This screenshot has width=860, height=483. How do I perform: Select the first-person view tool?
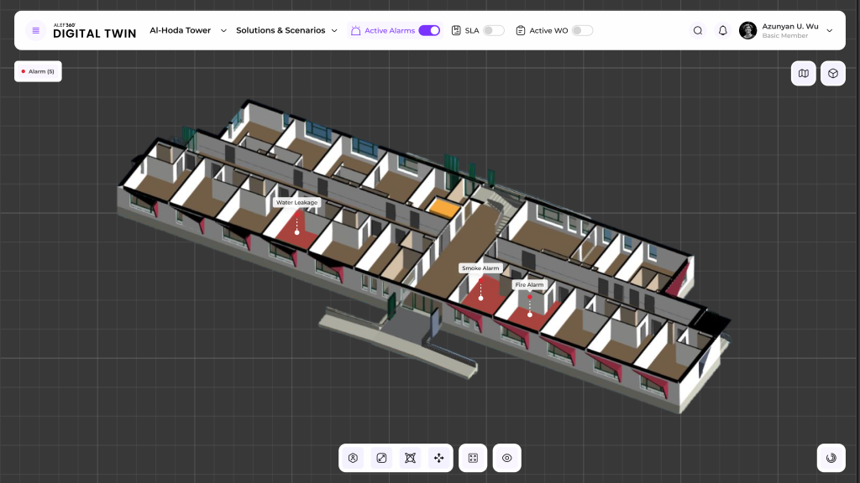(354, 458)
